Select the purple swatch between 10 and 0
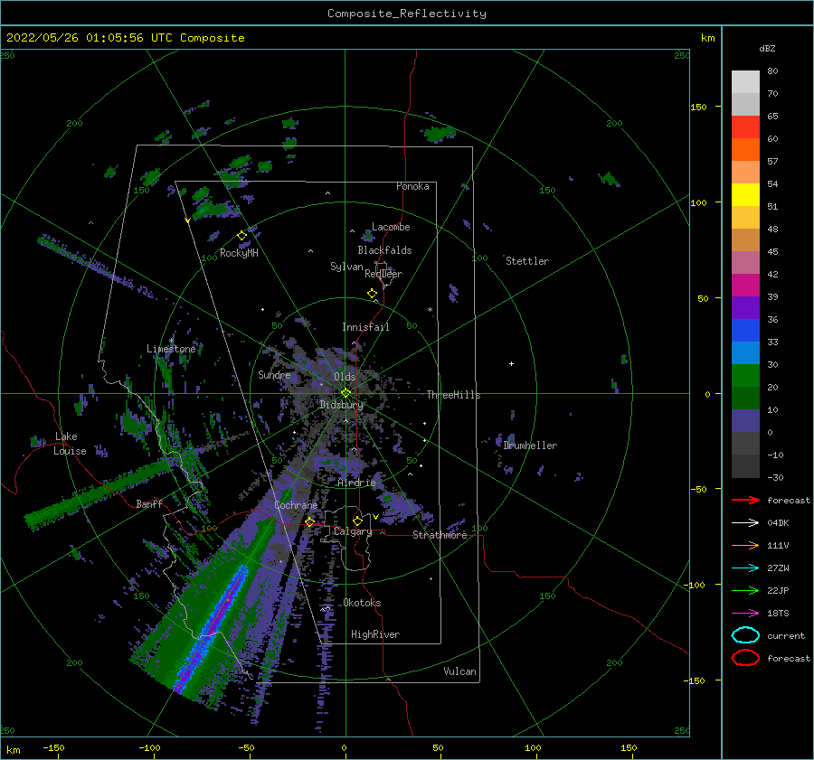Viewport: 814px width, 760px height. click(x=745, y=421)
